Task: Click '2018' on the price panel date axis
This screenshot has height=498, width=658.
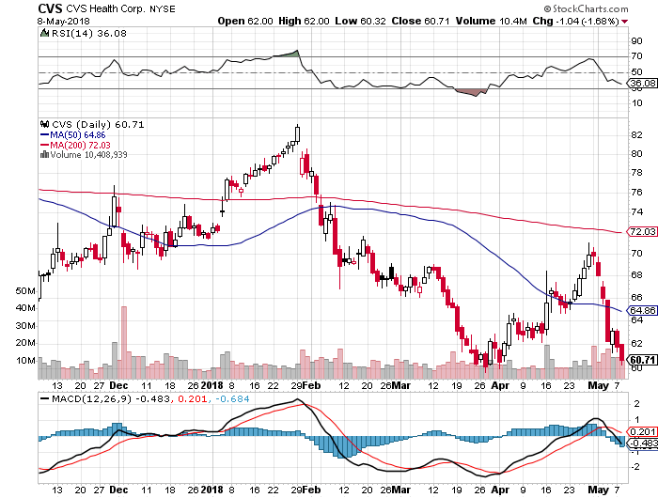Action: 211,385
